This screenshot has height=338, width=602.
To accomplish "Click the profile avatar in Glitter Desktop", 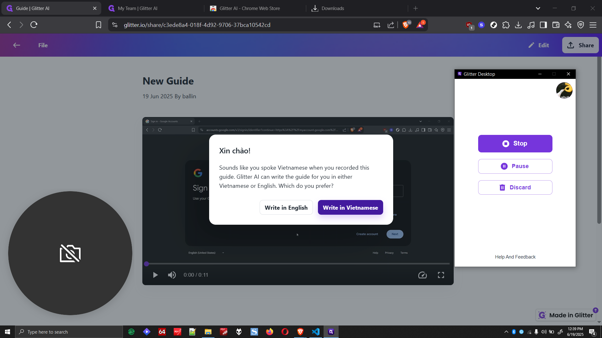I will [564, 90].
